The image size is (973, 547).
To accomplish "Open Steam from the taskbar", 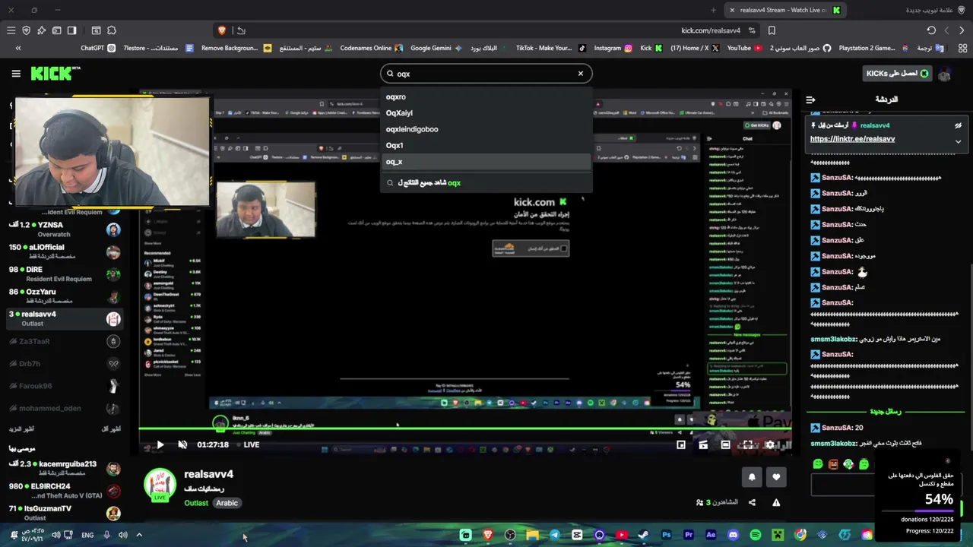I will click(x=644, y=535).
